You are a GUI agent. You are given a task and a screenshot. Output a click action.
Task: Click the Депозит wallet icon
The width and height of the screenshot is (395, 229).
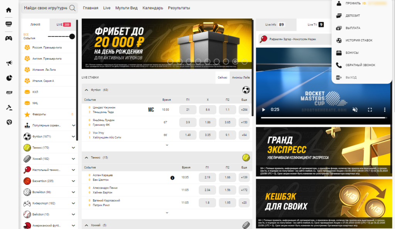339,15
